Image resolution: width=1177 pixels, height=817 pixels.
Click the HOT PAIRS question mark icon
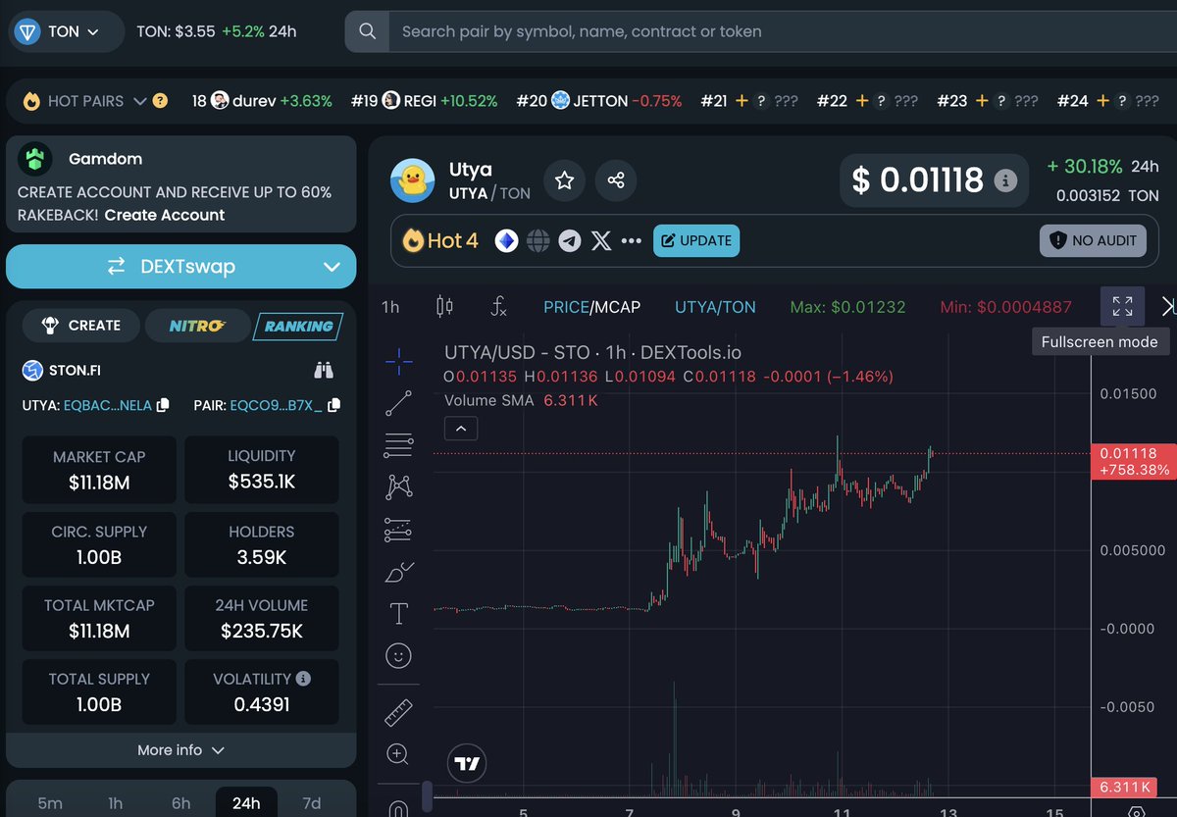160,101
